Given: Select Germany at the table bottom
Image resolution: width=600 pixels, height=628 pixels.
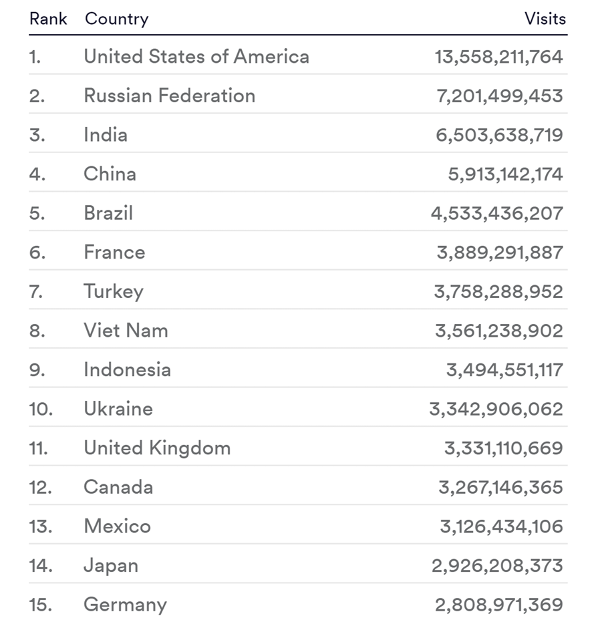Looking at the screenshot, I should 125,605.
